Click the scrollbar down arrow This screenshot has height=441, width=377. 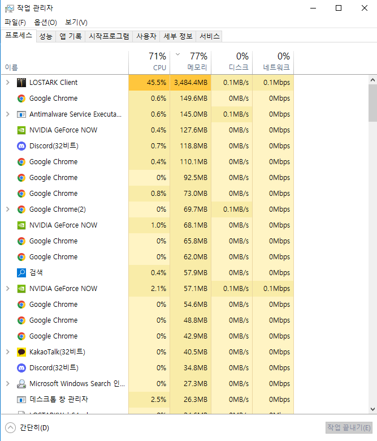[372, 409]
